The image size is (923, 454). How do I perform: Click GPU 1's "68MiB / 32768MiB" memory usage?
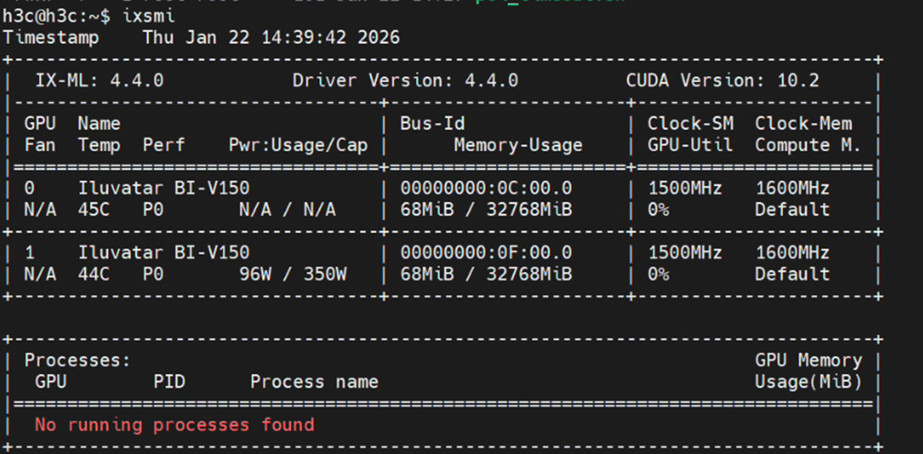(487, 274)
